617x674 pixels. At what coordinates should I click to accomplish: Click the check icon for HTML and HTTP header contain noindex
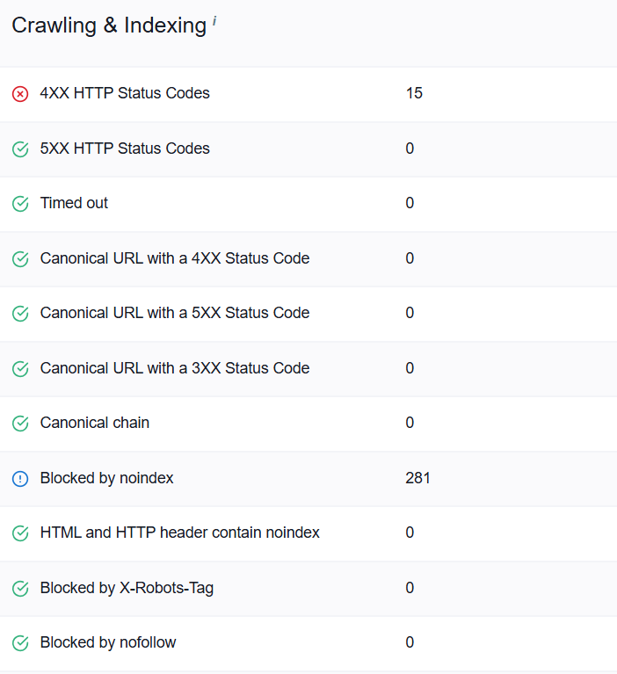[x=20, y=533]
